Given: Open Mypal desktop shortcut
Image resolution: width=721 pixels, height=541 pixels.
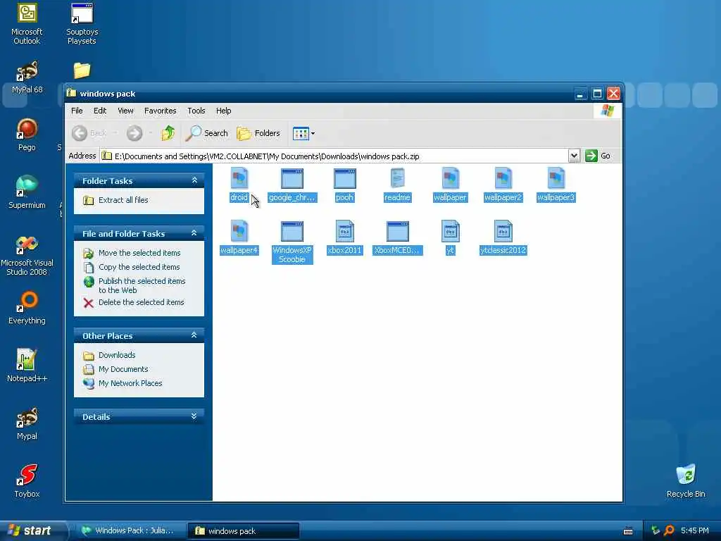Looking at the screenshot, I should click(27, 423).
